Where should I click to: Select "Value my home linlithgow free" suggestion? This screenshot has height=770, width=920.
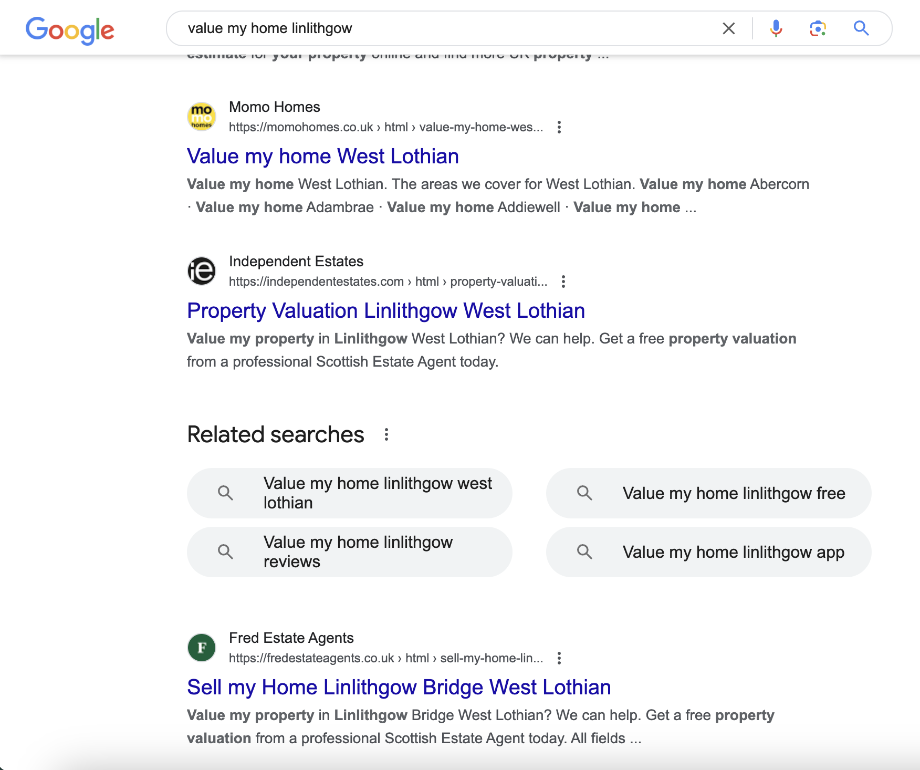tap(708, 493)
